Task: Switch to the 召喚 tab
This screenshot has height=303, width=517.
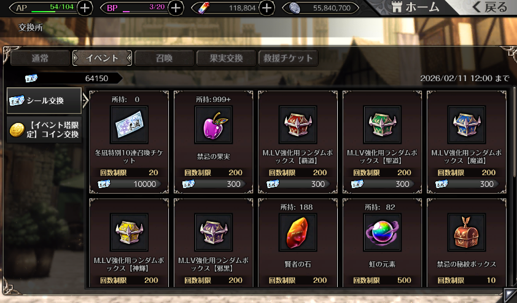Action: pos(164,58)
